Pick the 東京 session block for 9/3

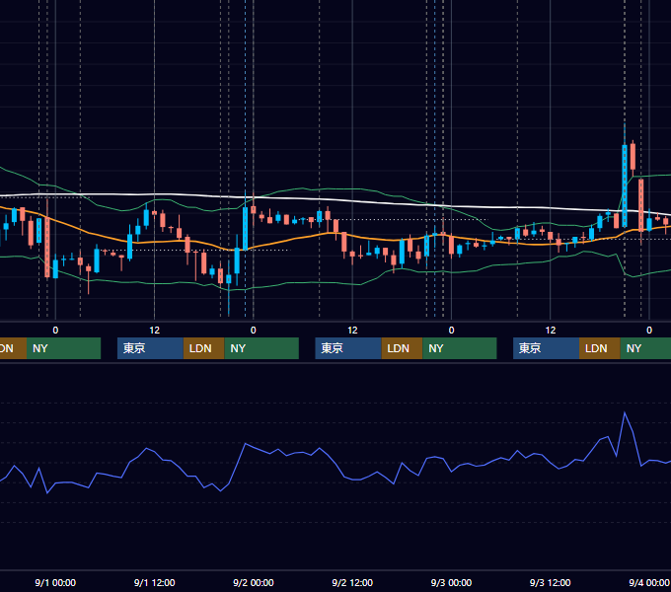546,348
